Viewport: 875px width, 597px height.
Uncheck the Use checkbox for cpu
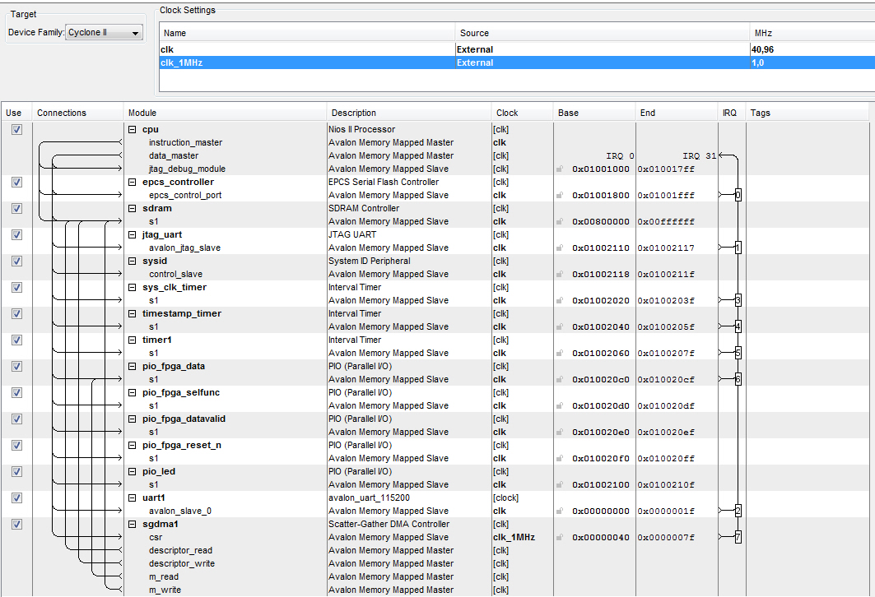(16, 130)
